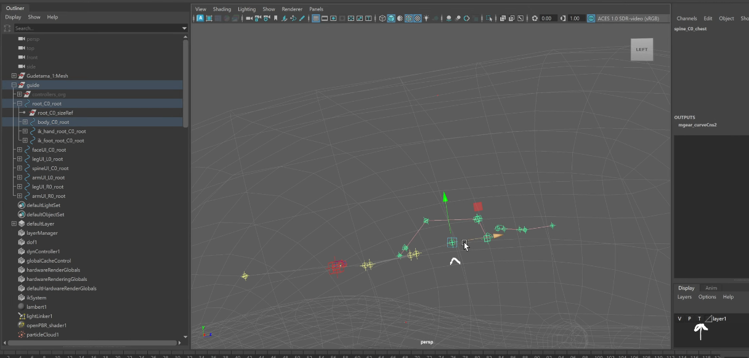This screenshot has height=358, width=749.
Task: Toggle the viewport grid display
Action: 315,18
